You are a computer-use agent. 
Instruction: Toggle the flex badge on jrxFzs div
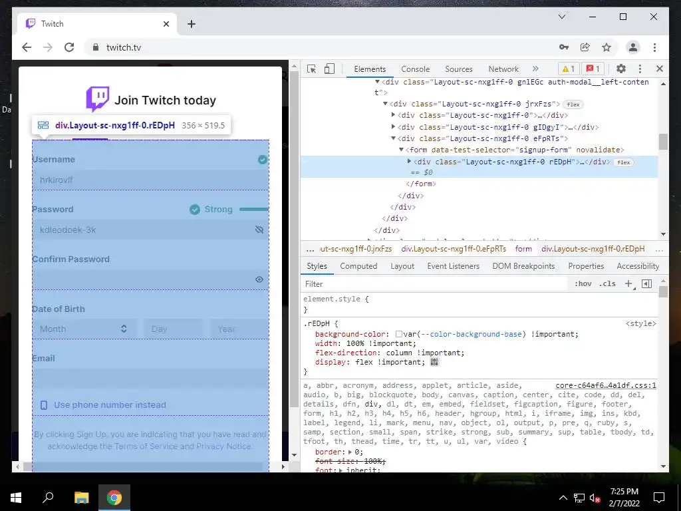pos(573,104)
